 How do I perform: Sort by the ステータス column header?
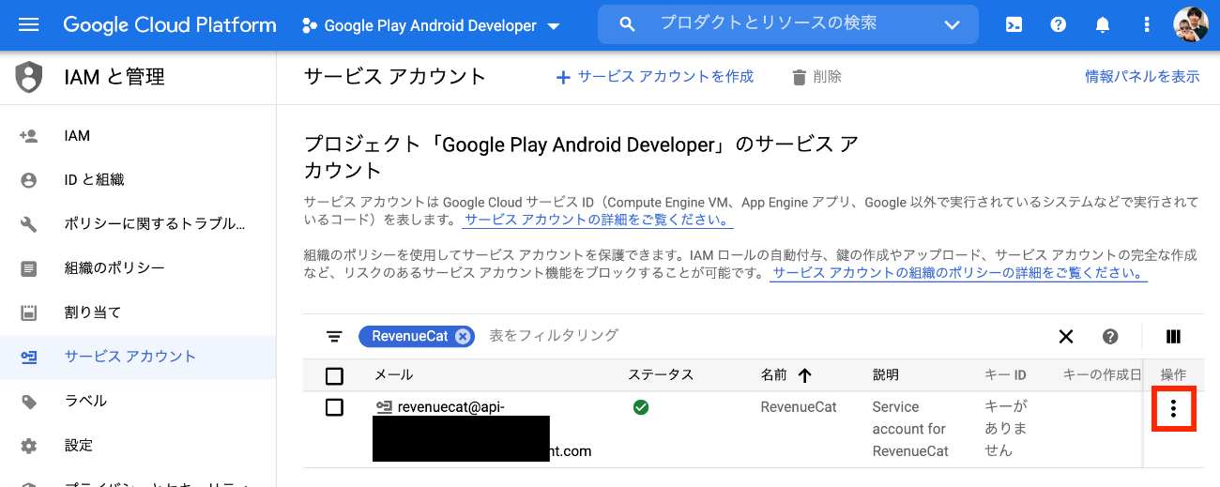coord(661,375)
